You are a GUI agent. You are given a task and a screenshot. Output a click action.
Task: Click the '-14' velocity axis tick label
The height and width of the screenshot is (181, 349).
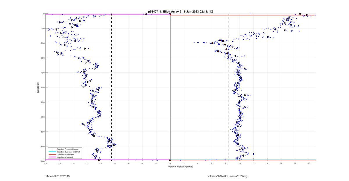coord(73,164)
